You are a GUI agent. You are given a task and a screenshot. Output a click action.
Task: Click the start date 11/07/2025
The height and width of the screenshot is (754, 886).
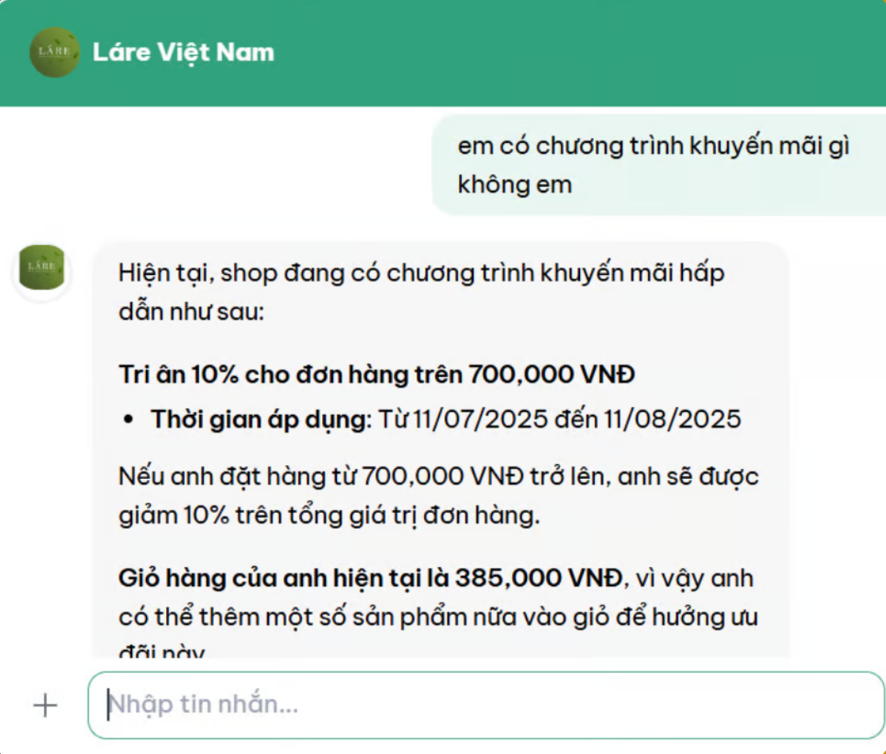pyautogui.click(x=480, y=419)
